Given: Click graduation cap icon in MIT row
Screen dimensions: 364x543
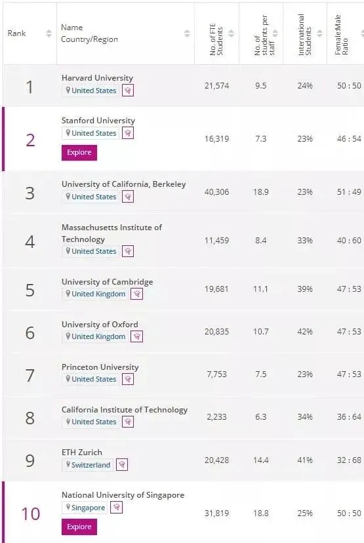Looking at the screenshot, I should pos(128,251).
